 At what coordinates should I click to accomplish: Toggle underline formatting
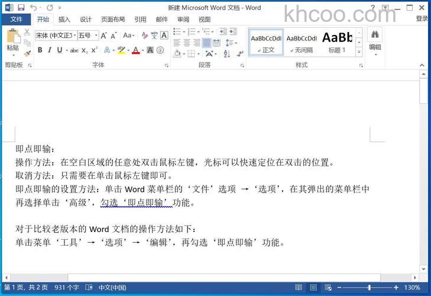(x=59, y=50)
